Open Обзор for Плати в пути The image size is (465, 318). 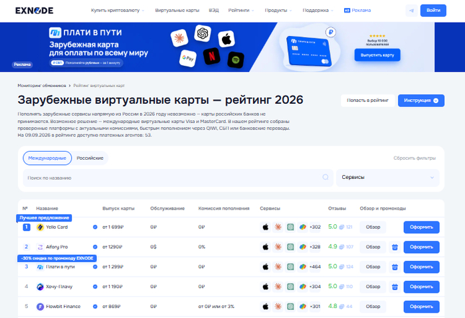click(373, 267)
